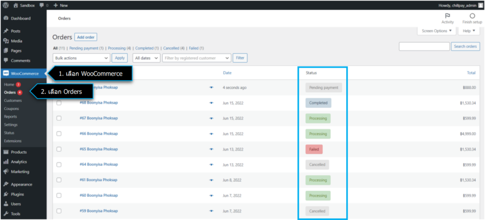Open the All dates dropdown
Screen dimensions: 485x220
(147, 58)
